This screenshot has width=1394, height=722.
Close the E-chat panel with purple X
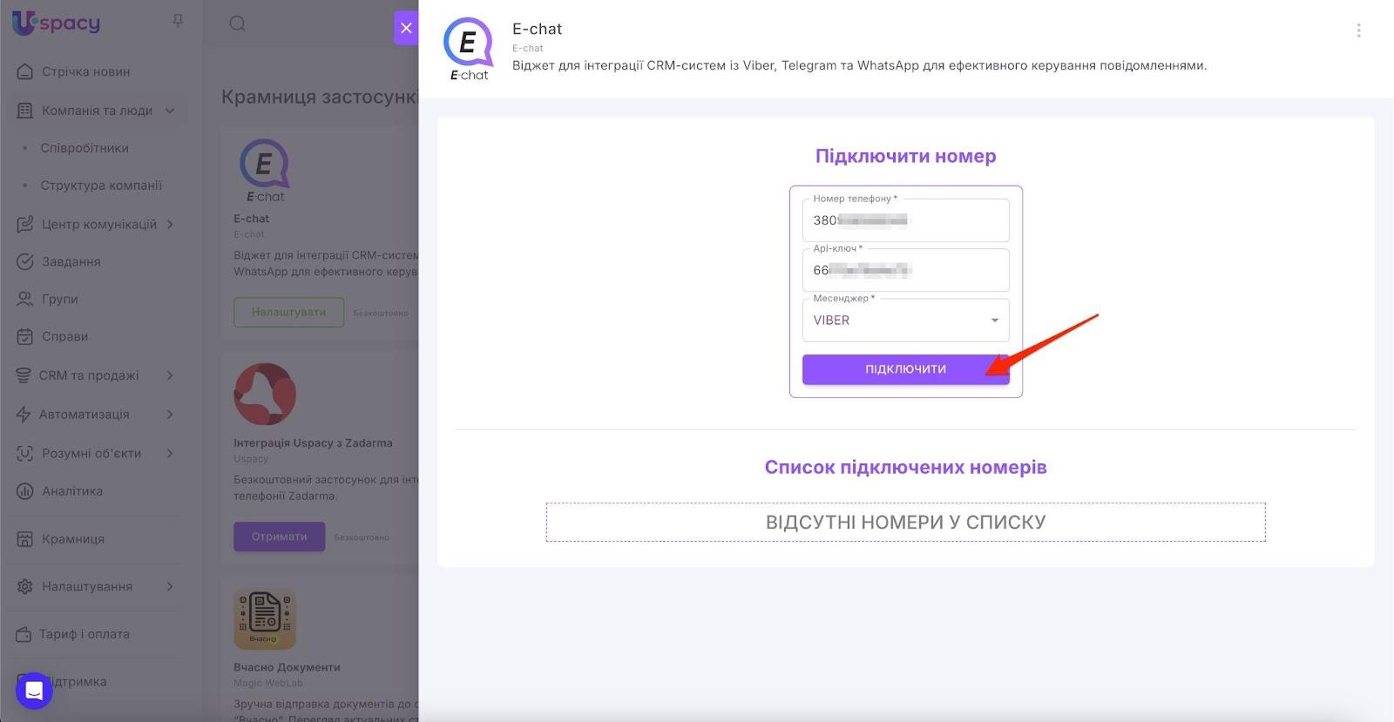[406, 28]
